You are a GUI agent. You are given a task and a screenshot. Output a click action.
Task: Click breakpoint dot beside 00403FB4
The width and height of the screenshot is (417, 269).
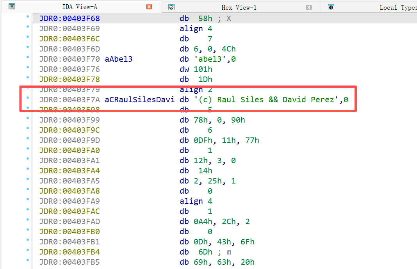point(28,250)
